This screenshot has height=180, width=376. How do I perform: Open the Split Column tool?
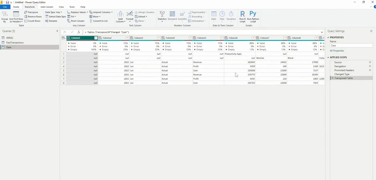pos(120,17)
